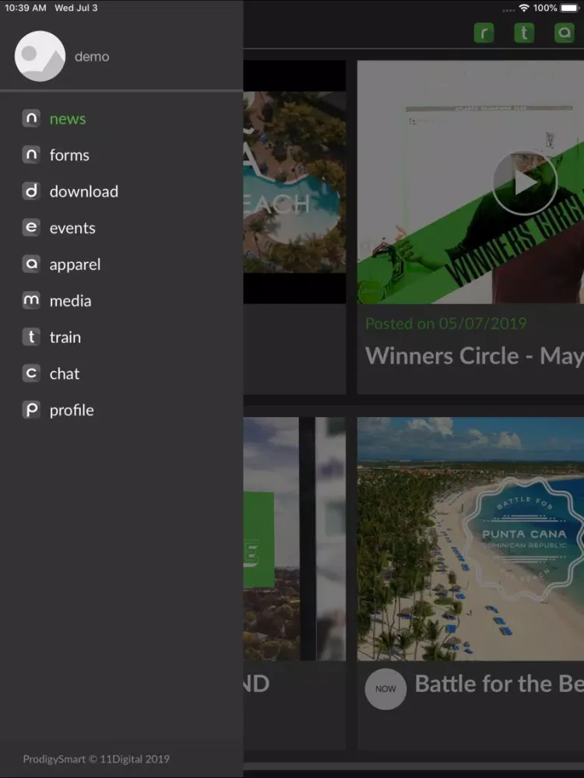
Task: Select events in the side menu
Action: [72, 228]
